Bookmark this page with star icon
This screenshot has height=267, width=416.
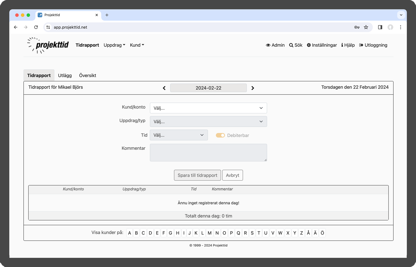click(x=366, y=27)
